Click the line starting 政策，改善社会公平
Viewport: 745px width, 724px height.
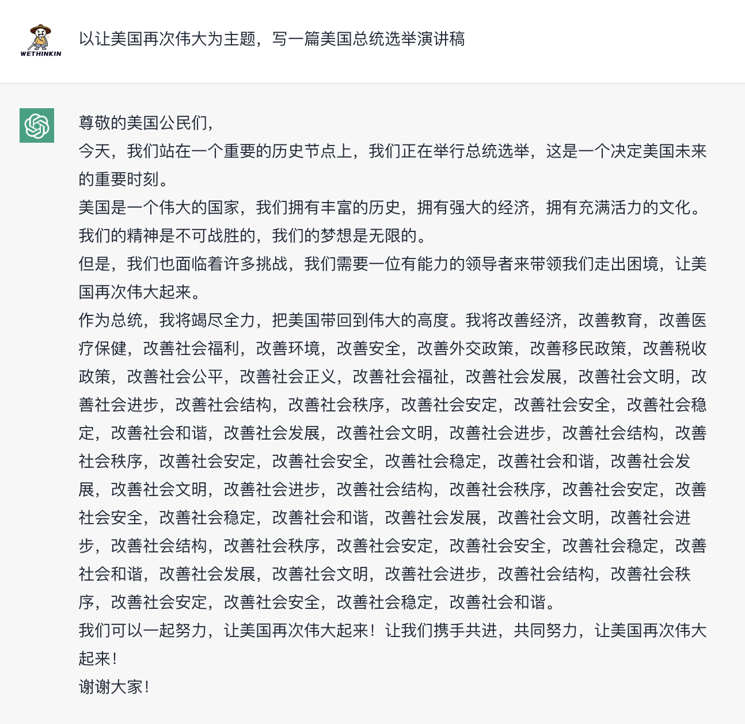393,376
